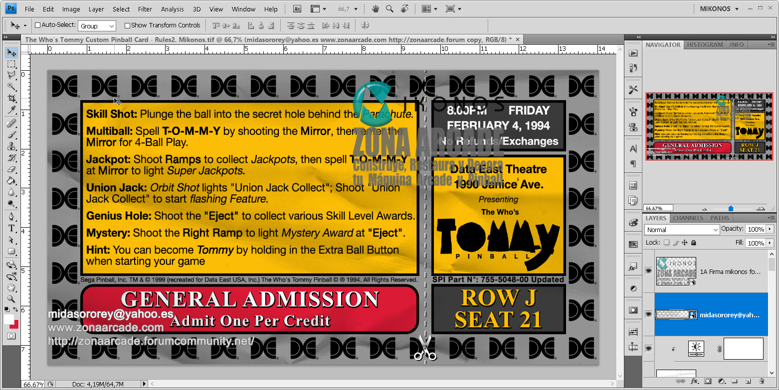Enable the Auto-Select checkbox
This screenshot has width=779, height=390.
[37, 25]
